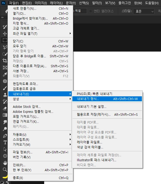Choose PNG으(로) 빠른 내보내기
This screenshot has height=184, width=161.
[107, 94]
